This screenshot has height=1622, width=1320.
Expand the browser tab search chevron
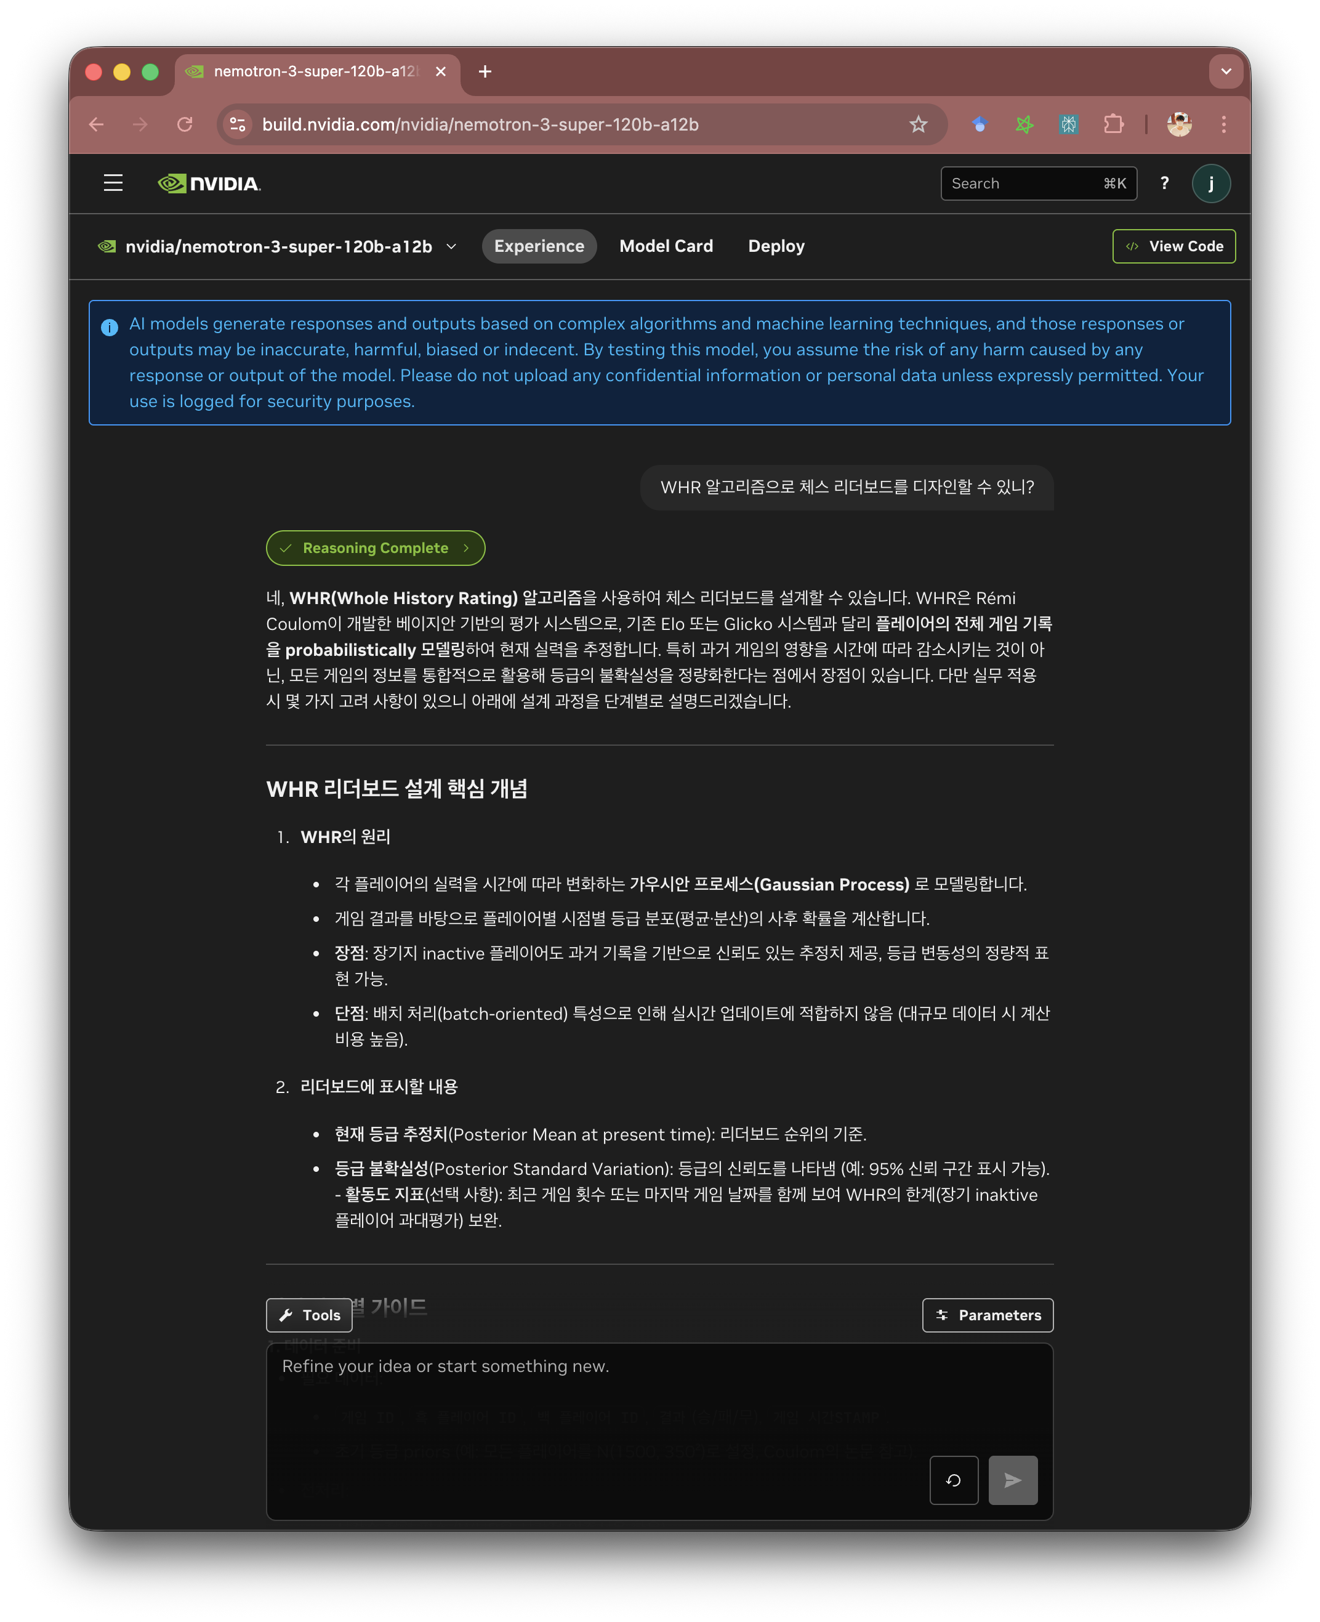(1226, 71)
